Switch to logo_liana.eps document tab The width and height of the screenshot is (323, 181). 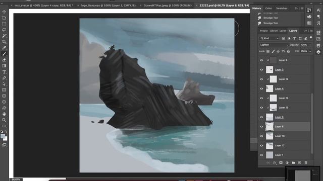pos(108,6)
